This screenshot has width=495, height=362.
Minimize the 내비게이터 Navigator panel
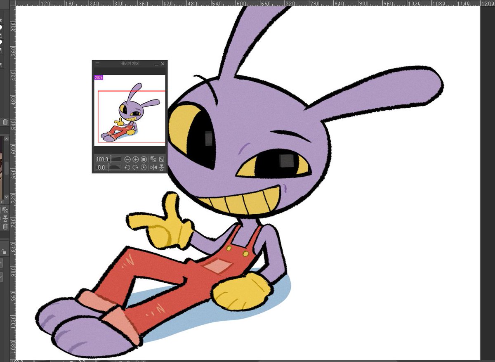tap(157, 64)
